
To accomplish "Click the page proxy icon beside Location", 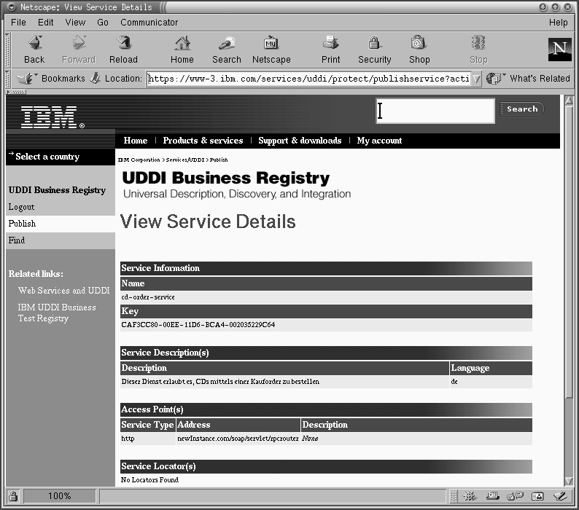I will 96,78.
